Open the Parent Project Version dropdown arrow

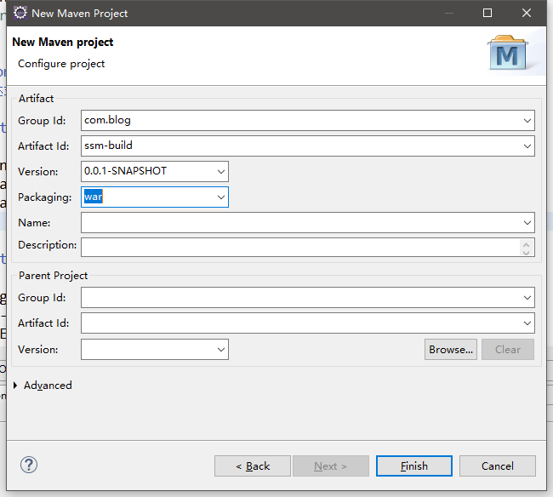(x=221, y=350)
